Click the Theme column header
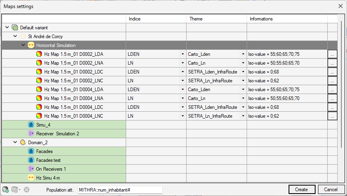The image size is (347, 196). [x=216, y=19]
